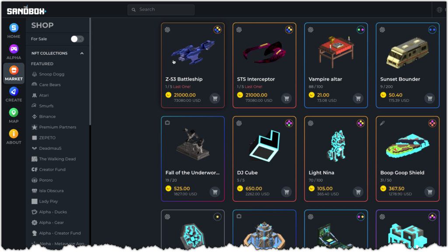Image resolution: width=448 pixels, height=252 pixels.
Task: Click the sidebar collections scrollbar
Action: tap(90, 71)
